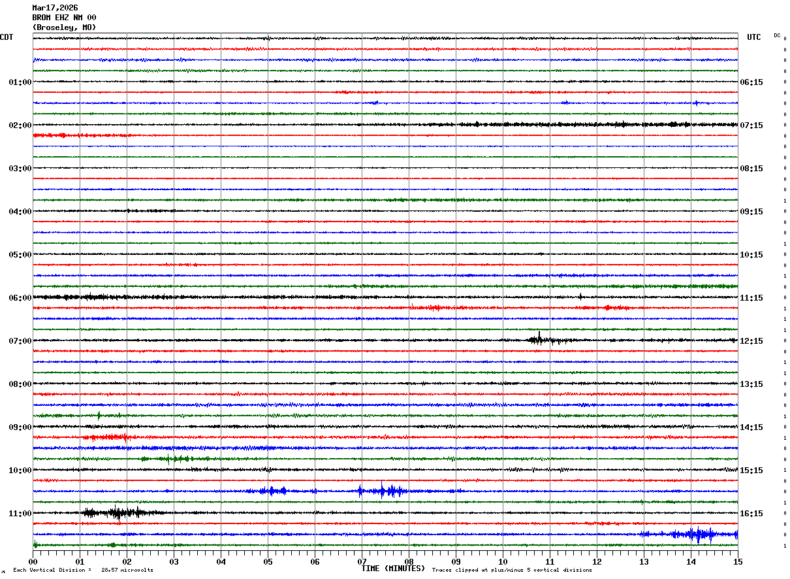Click the 13:15 UTC time label
Image resolution: width=790 pixels, height=579 pixels.
(751, 384)
